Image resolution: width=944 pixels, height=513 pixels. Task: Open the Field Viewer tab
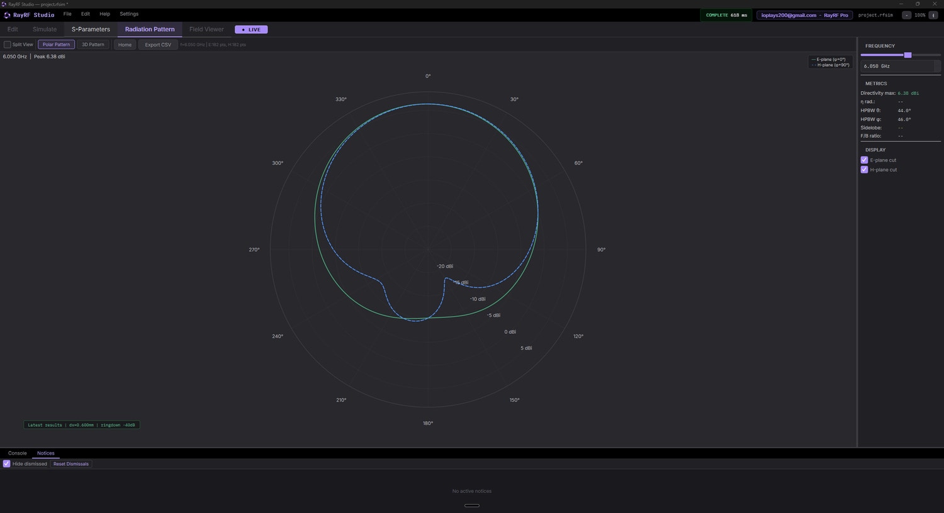point(206,30)
